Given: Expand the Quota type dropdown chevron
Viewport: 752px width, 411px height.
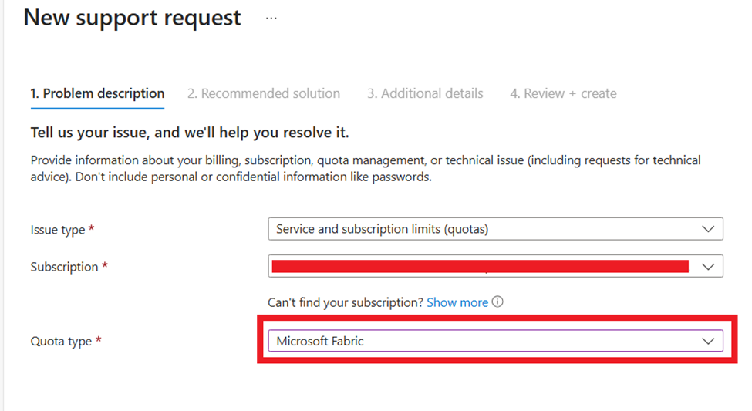Looking at the screenshot, I should (x=708, y=341).
